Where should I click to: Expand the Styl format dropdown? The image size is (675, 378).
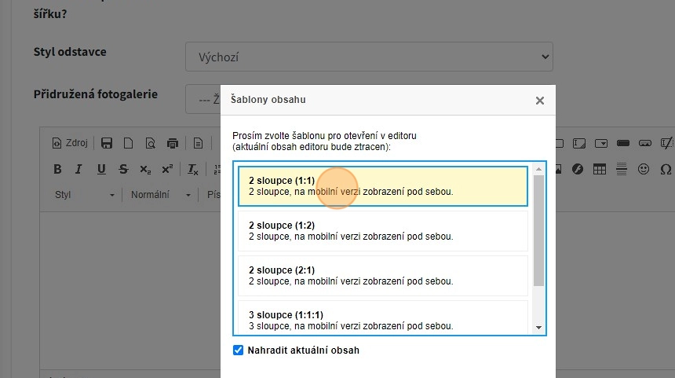coord(85,195)
